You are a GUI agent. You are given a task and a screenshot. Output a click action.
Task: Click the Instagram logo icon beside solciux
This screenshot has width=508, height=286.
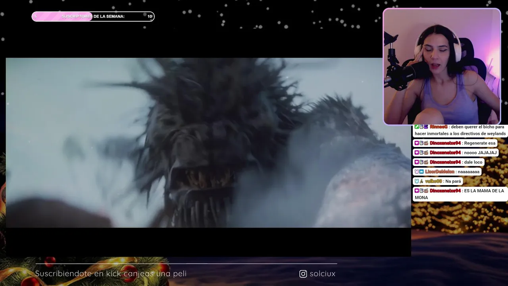click(x=303, y=274)
